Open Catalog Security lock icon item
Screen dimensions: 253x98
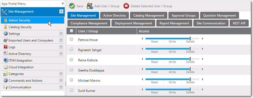[x=6, y=27]
